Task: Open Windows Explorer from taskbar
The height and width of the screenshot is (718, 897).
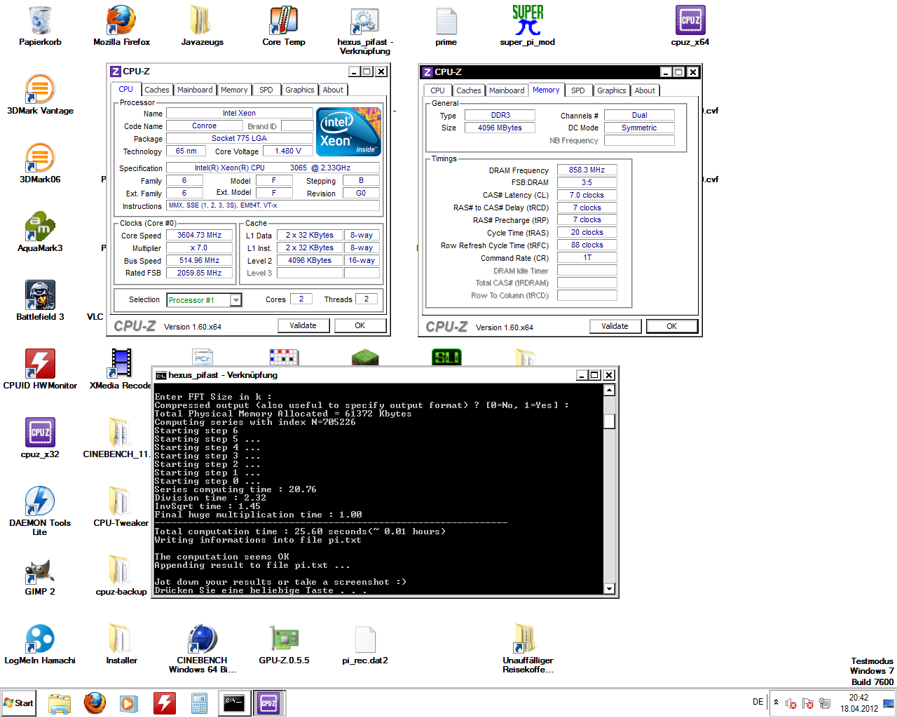Action: [x=60, y=703]
